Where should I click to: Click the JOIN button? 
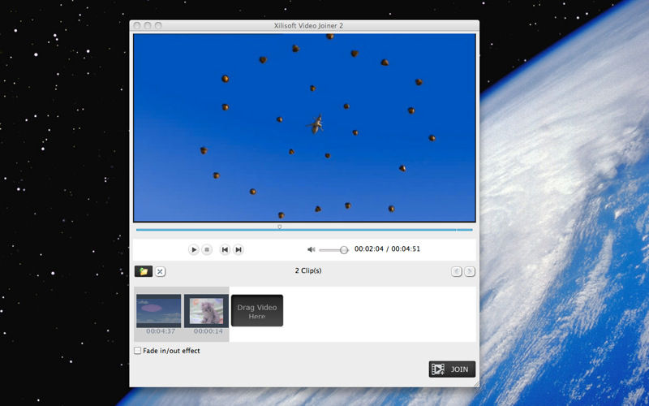point(452,369)
